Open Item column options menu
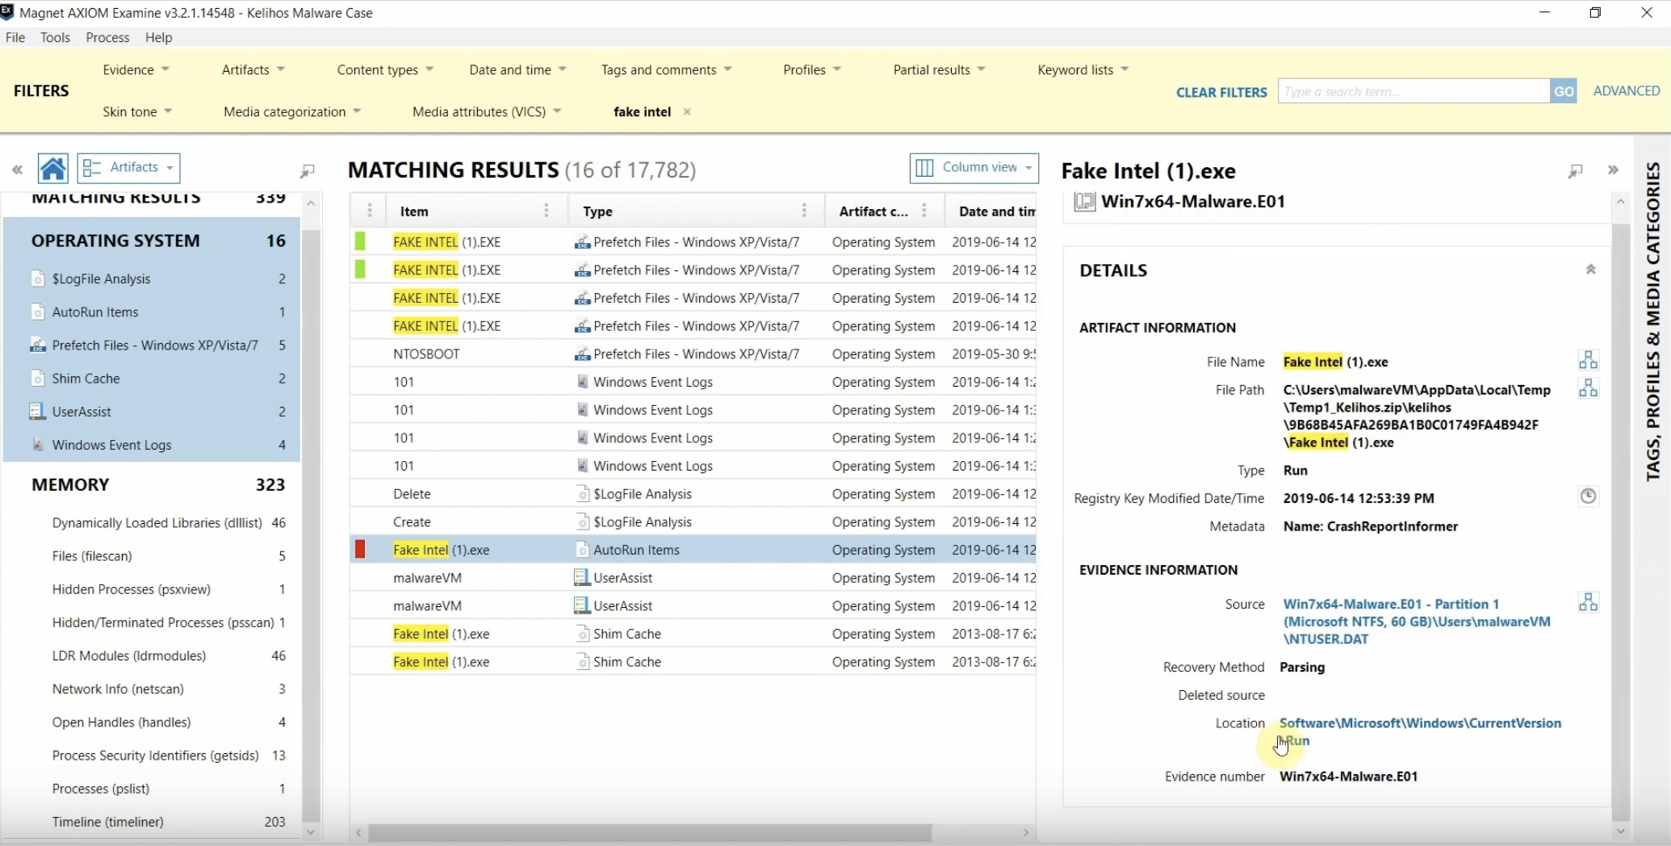The width and height of the screenshot is (1671, 846). tap(547, 211)
